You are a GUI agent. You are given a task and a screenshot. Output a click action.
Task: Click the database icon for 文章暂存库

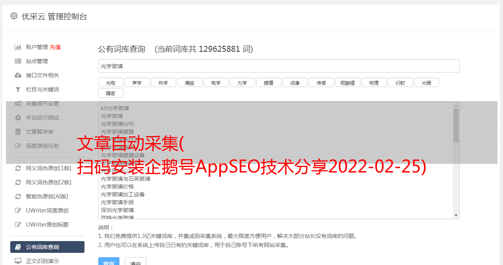click(x=18, y=132)
